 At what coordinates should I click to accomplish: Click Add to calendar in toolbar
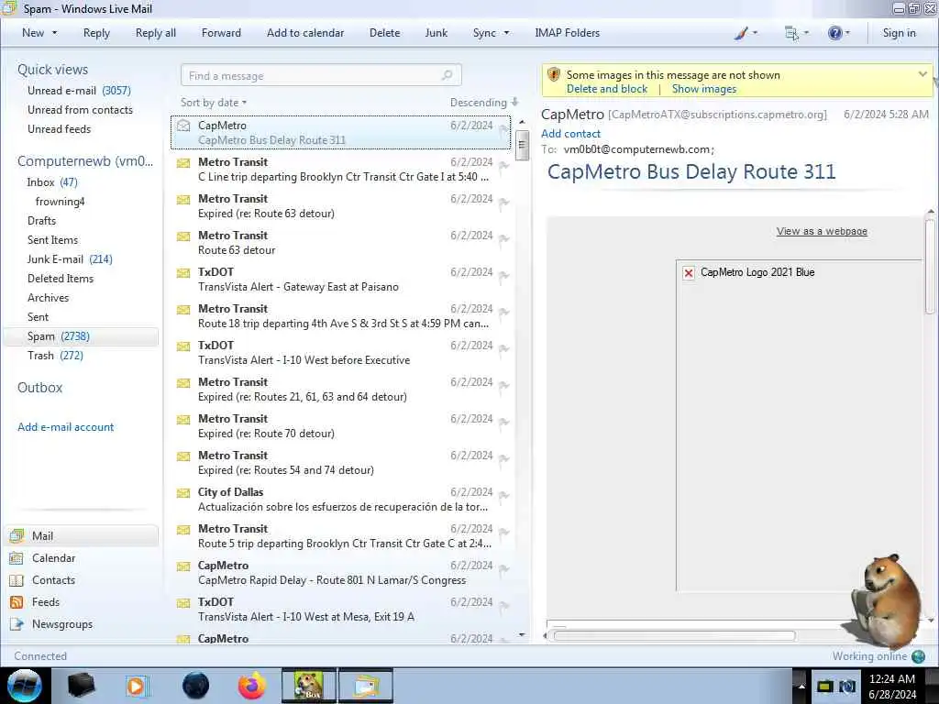305,33
